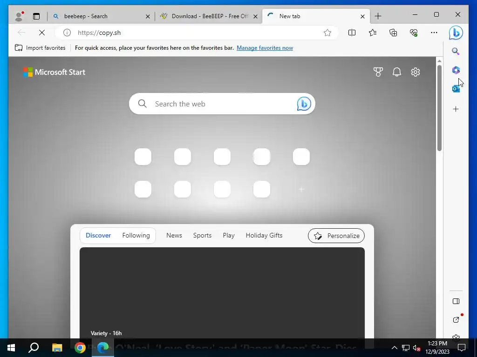The image size is (477, 357).
Task: Open the Favorites list
Action: pos(373,33)
